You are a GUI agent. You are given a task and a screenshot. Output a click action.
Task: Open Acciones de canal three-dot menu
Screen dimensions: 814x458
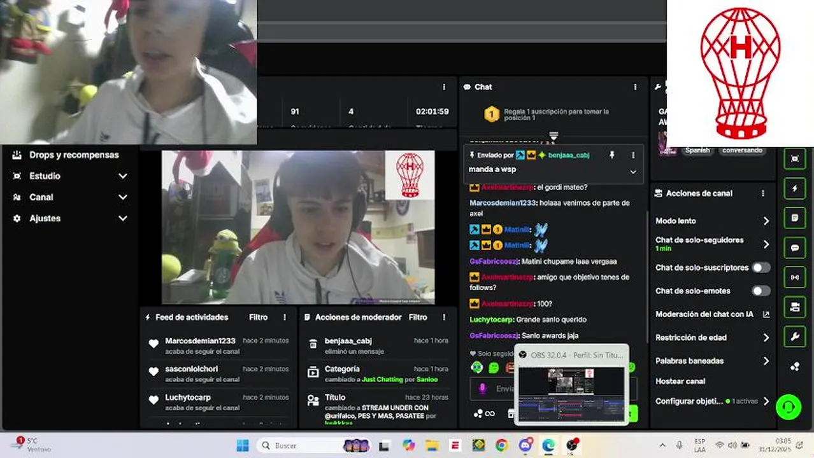coord(763,193)
